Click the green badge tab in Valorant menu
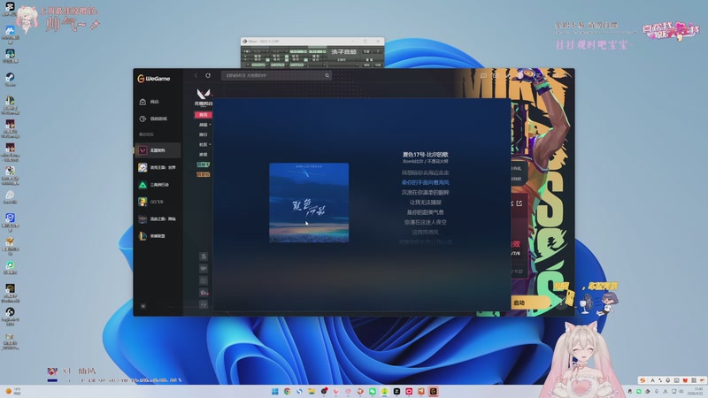Viewport: 708px width, 398px height. coord(204,165)
